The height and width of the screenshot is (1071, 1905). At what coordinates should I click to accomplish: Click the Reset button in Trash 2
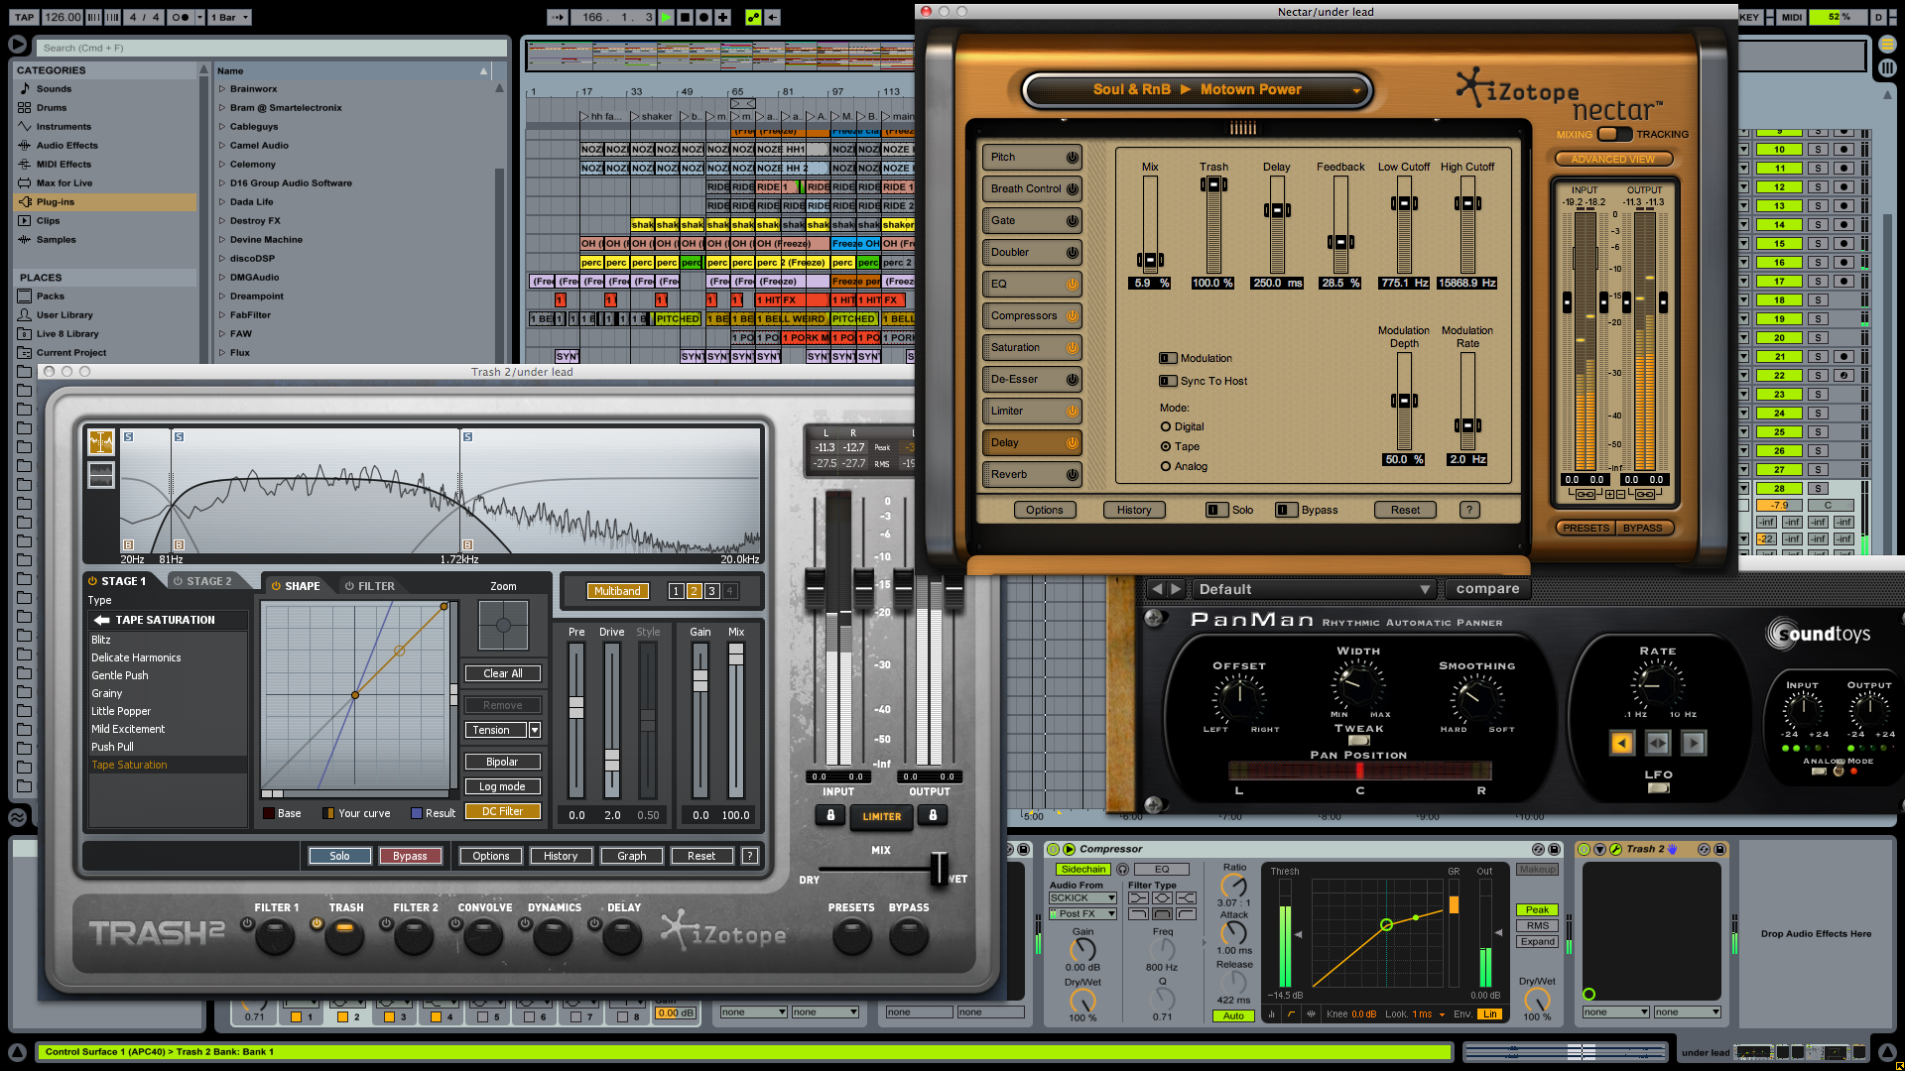point(701,857)
